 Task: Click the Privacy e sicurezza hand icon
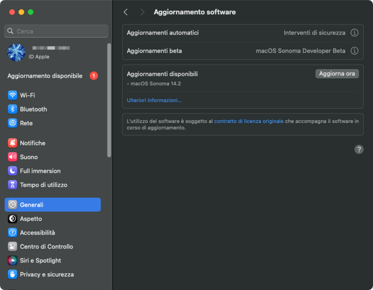click(x=13, y=274)
